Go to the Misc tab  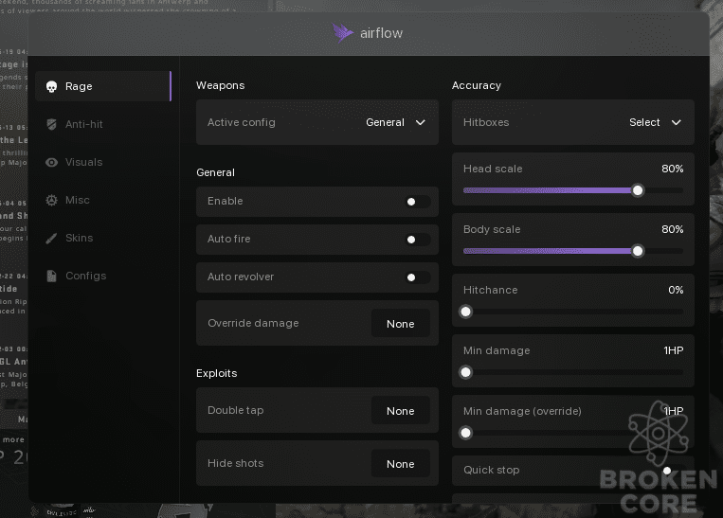pyautogui.click(x=103, y=200)
